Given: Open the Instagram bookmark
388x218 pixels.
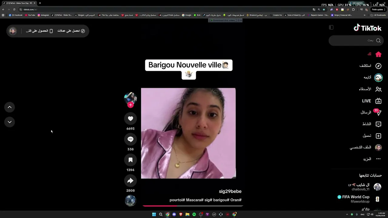Looking at the screenshot, I should click(43, 15).
